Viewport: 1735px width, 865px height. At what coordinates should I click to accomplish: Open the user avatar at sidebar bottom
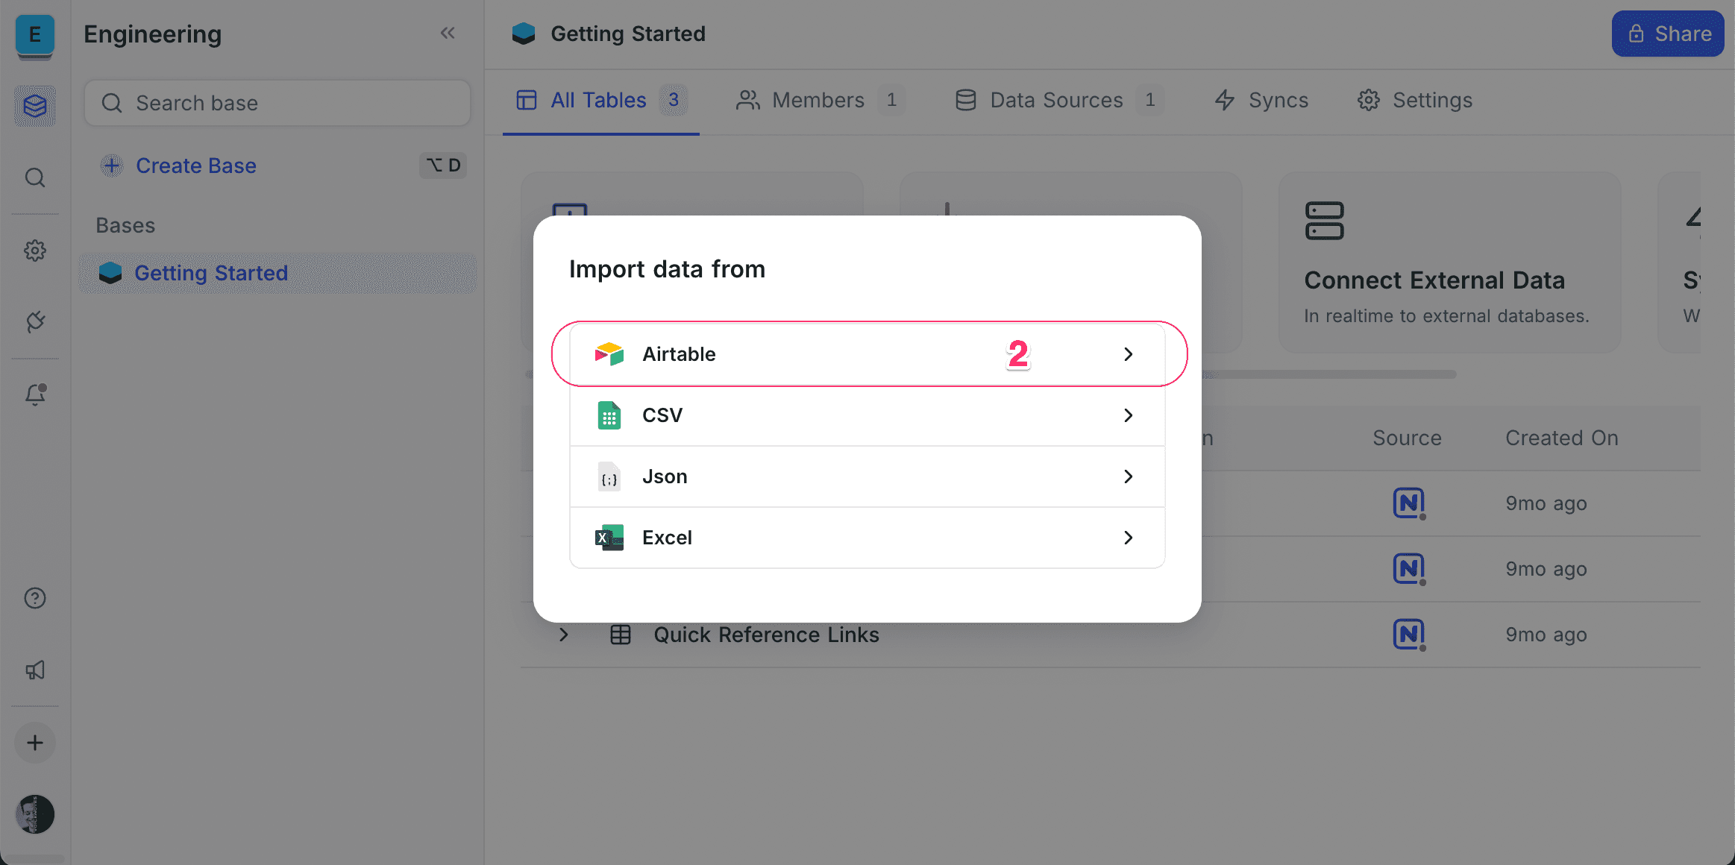tap(35, 814)
